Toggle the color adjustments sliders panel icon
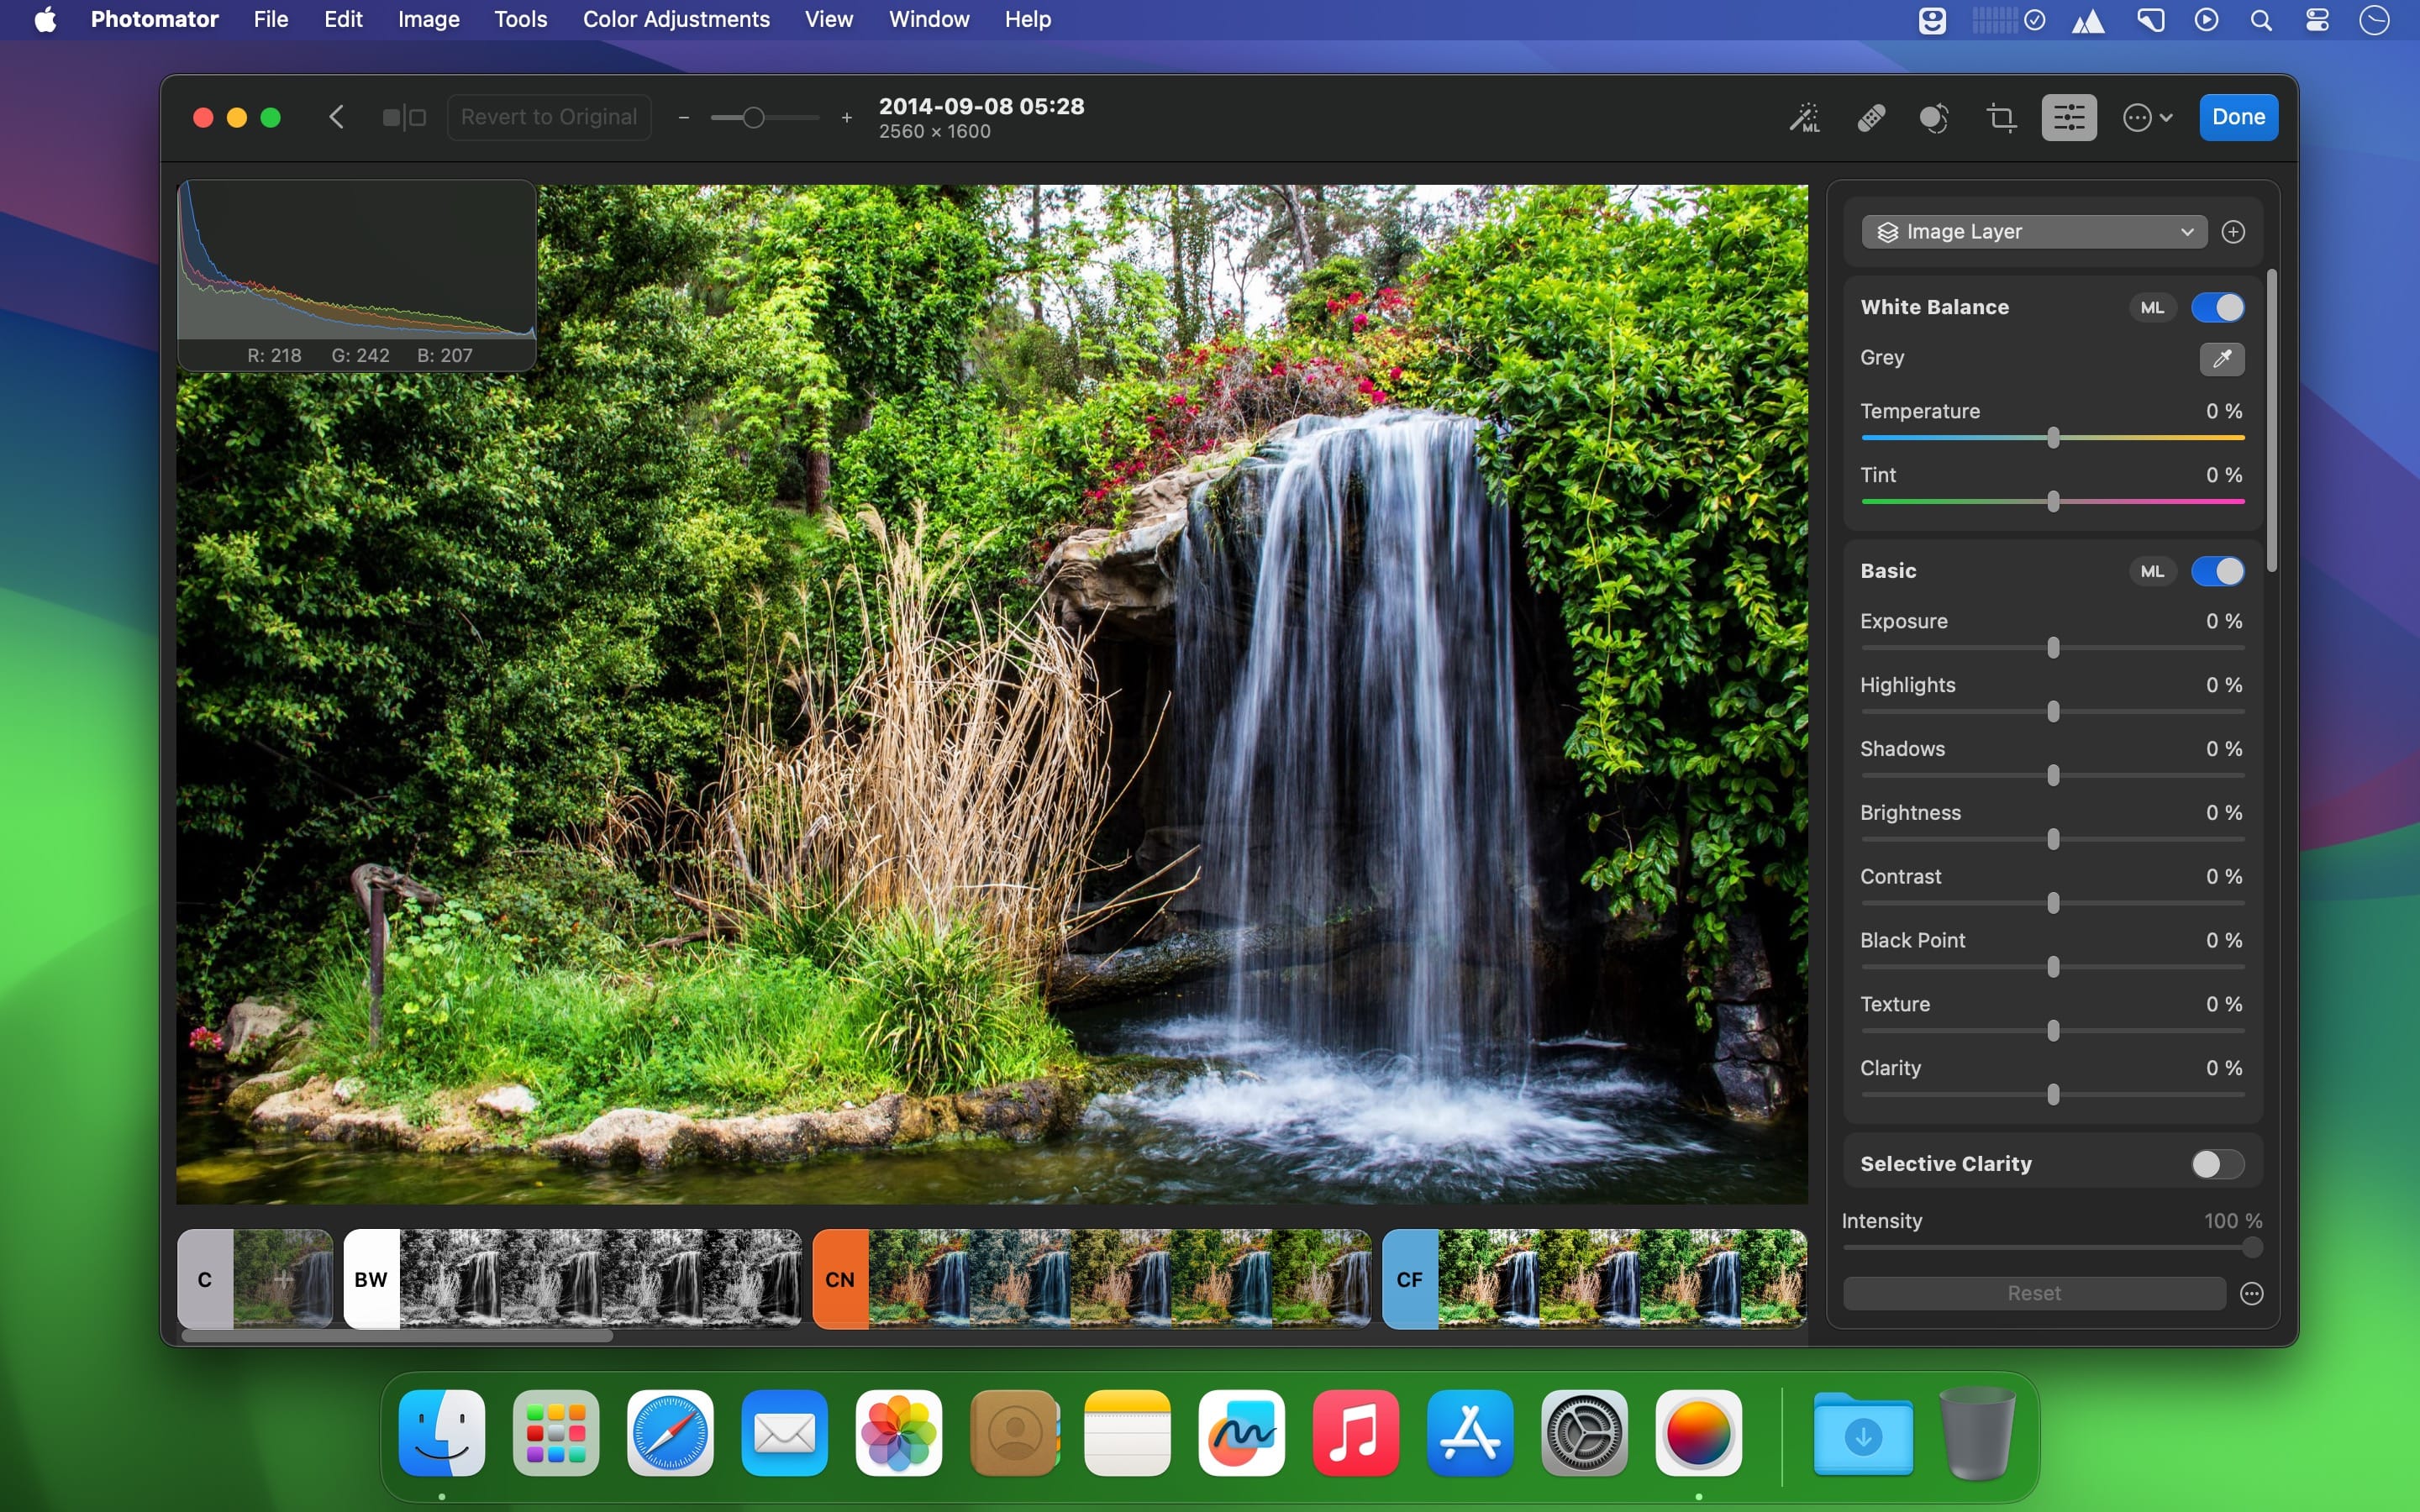Image resolution: width=2420 pixels, height=1512 pixels. pyautogui.click(x=2068, y=118)
